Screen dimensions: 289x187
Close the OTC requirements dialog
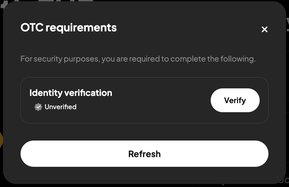tap(265, 29)
